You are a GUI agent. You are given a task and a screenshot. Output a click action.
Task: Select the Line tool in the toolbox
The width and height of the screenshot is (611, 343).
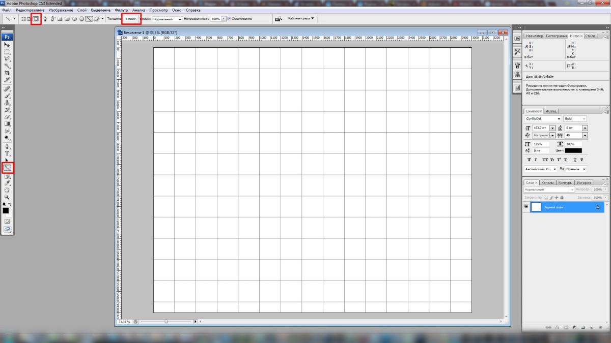tap(8, 167)
